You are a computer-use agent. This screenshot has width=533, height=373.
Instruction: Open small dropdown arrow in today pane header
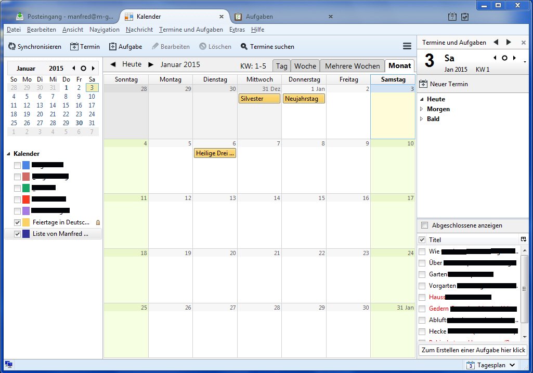[x=525, y=62]
